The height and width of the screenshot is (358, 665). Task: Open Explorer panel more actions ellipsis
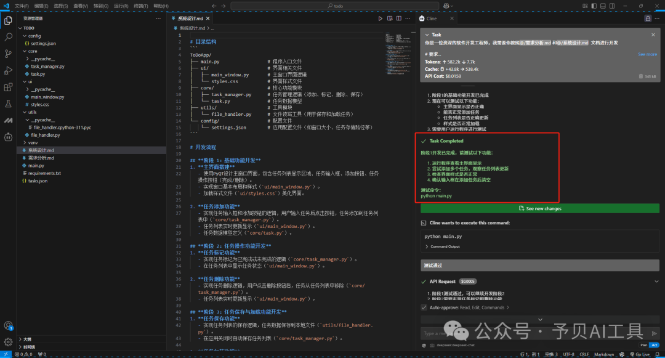point(158,18)
